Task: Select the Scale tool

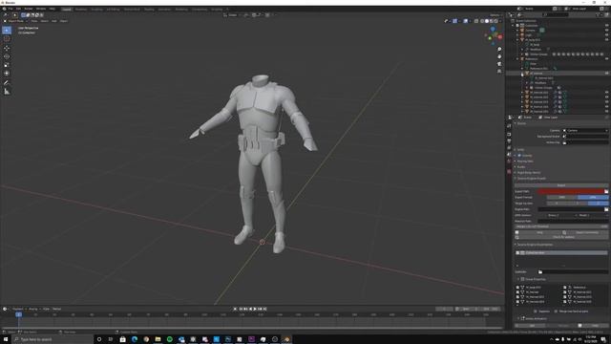Action: click(7, 65)
